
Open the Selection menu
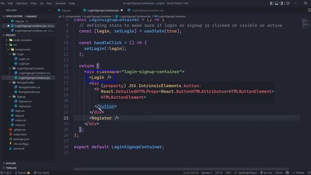coord(21,3)
